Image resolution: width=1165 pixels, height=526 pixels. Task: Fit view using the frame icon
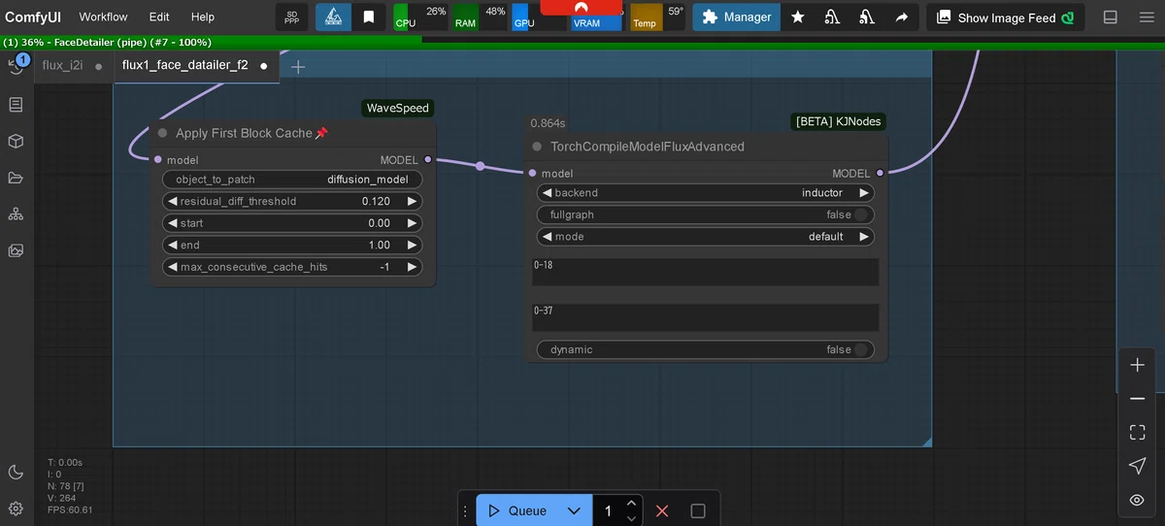(1138, 432)
